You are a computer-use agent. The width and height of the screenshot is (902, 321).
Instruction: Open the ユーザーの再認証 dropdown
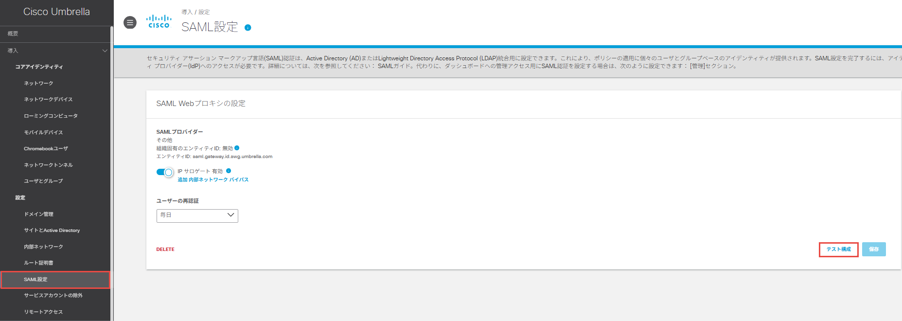click(197, 215)
